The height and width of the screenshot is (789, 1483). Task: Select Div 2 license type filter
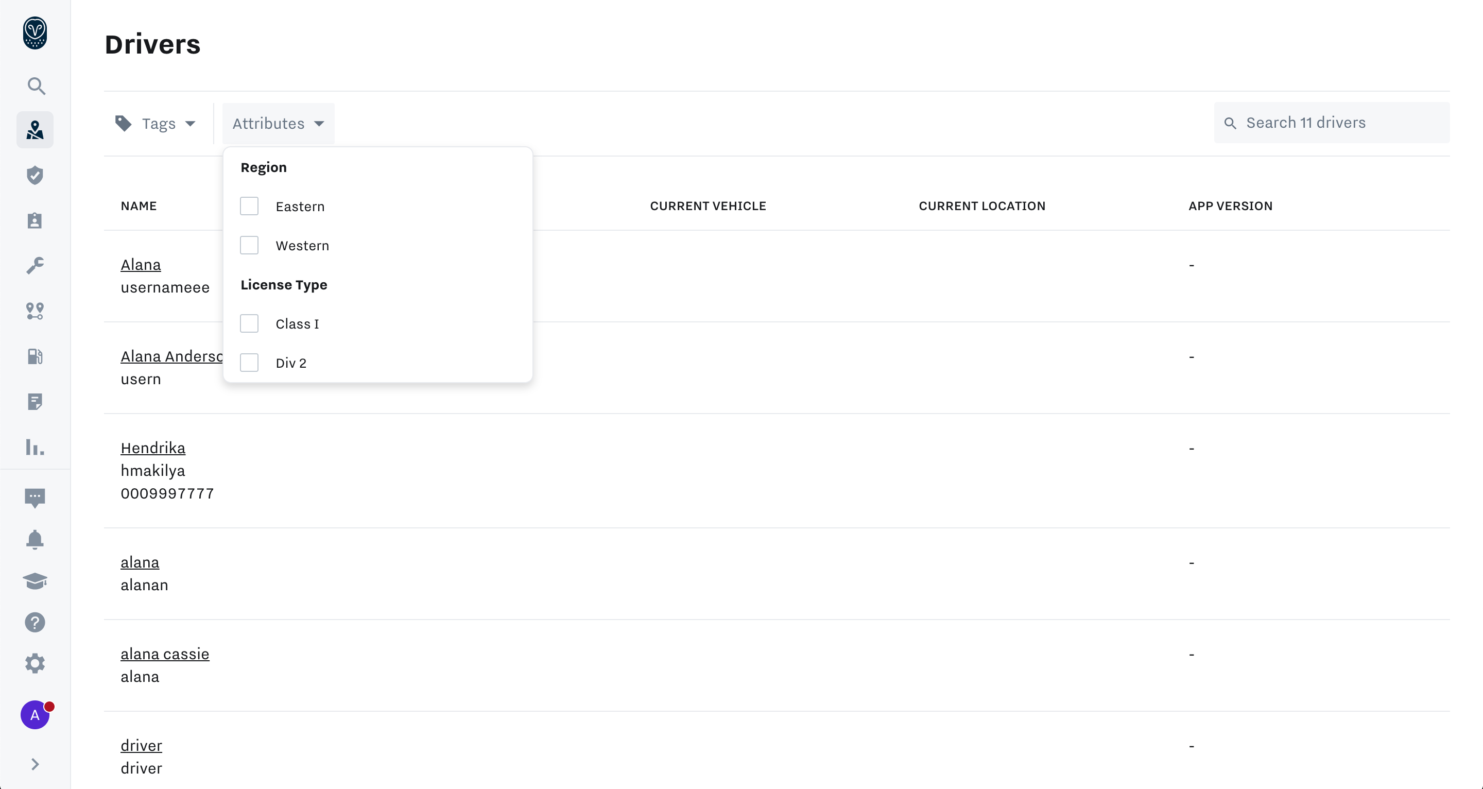point(250,362)
